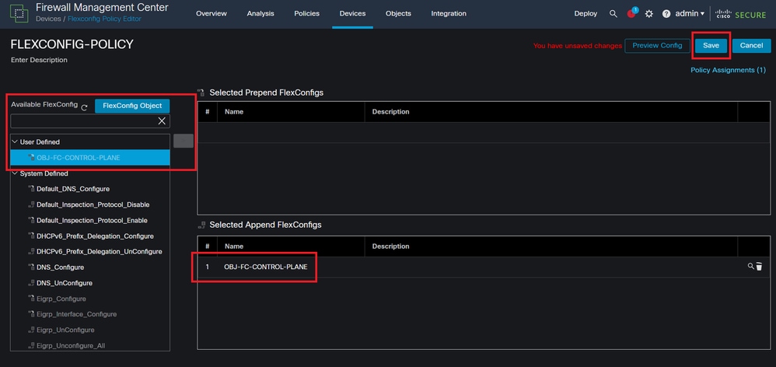
Task: Open the help question mark icon
Action: 666,14
